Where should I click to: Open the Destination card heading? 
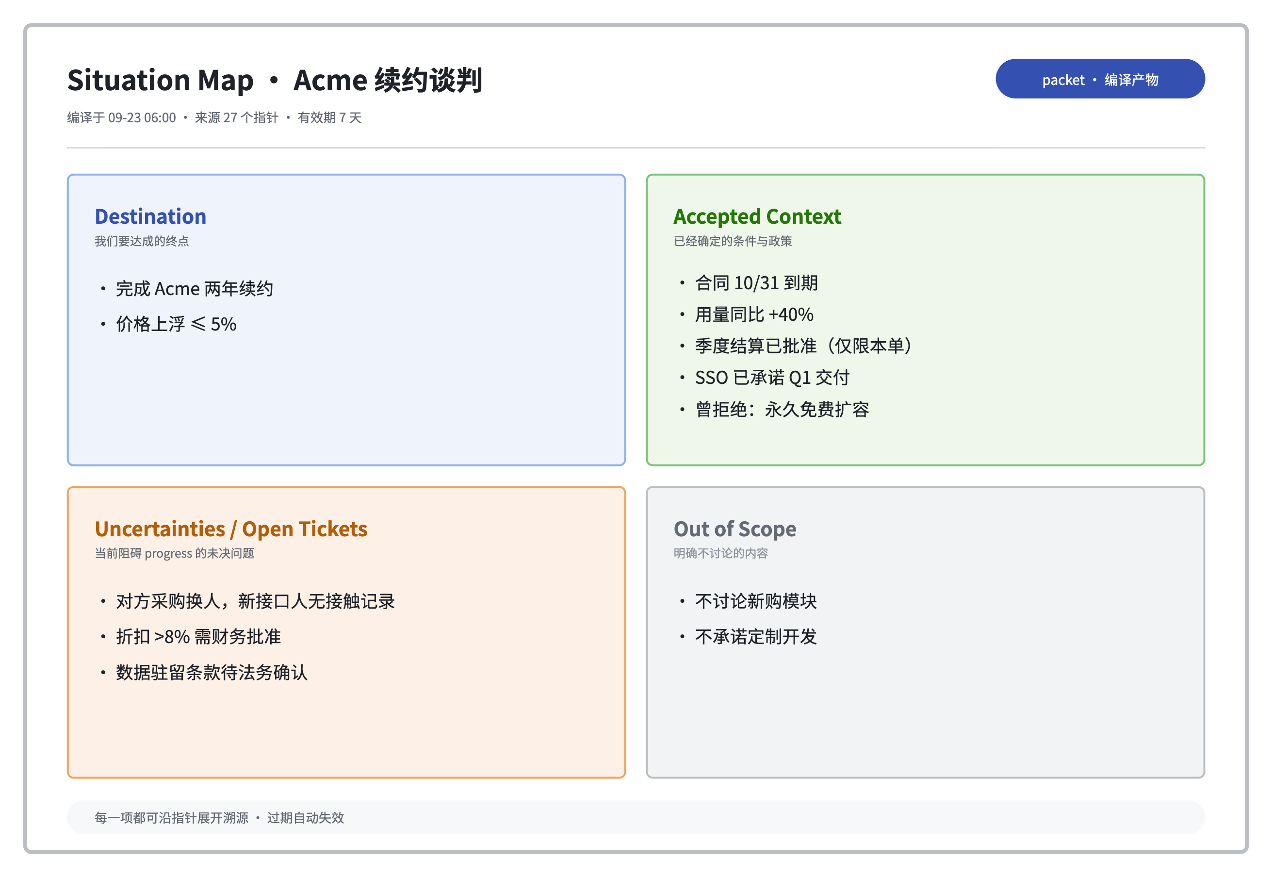(150, 216)
